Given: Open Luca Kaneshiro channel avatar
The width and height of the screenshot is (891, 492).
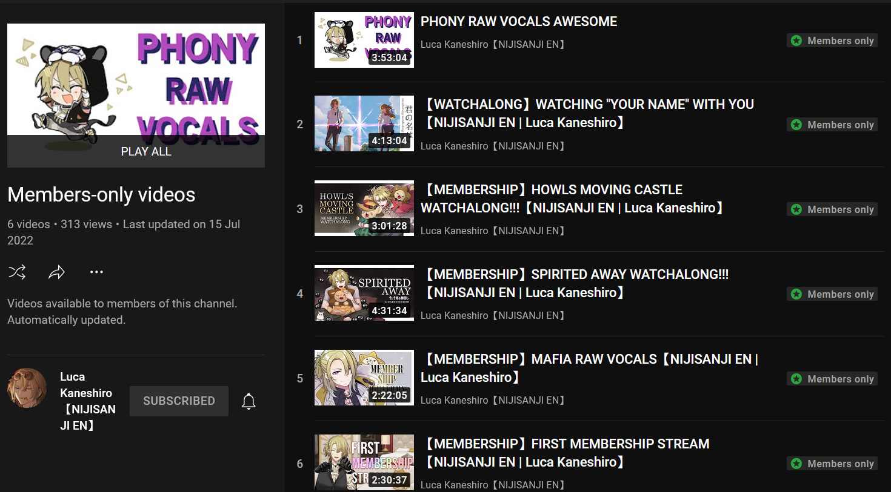Looking at the screenshot, I should click(27, 388).
